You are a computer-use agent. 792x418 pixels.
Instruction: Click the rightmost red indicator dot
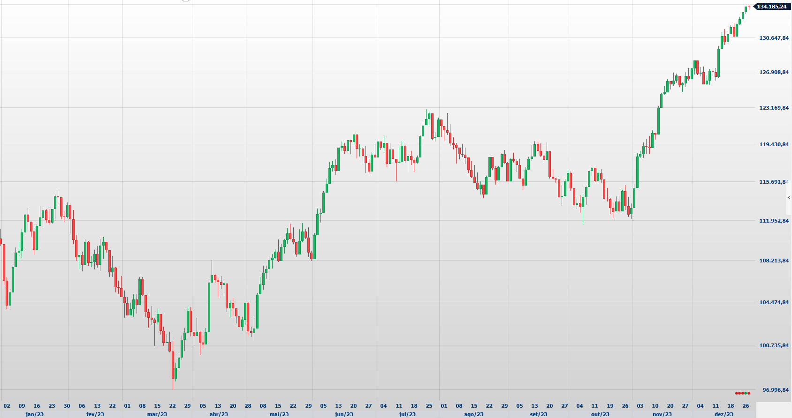749,393
